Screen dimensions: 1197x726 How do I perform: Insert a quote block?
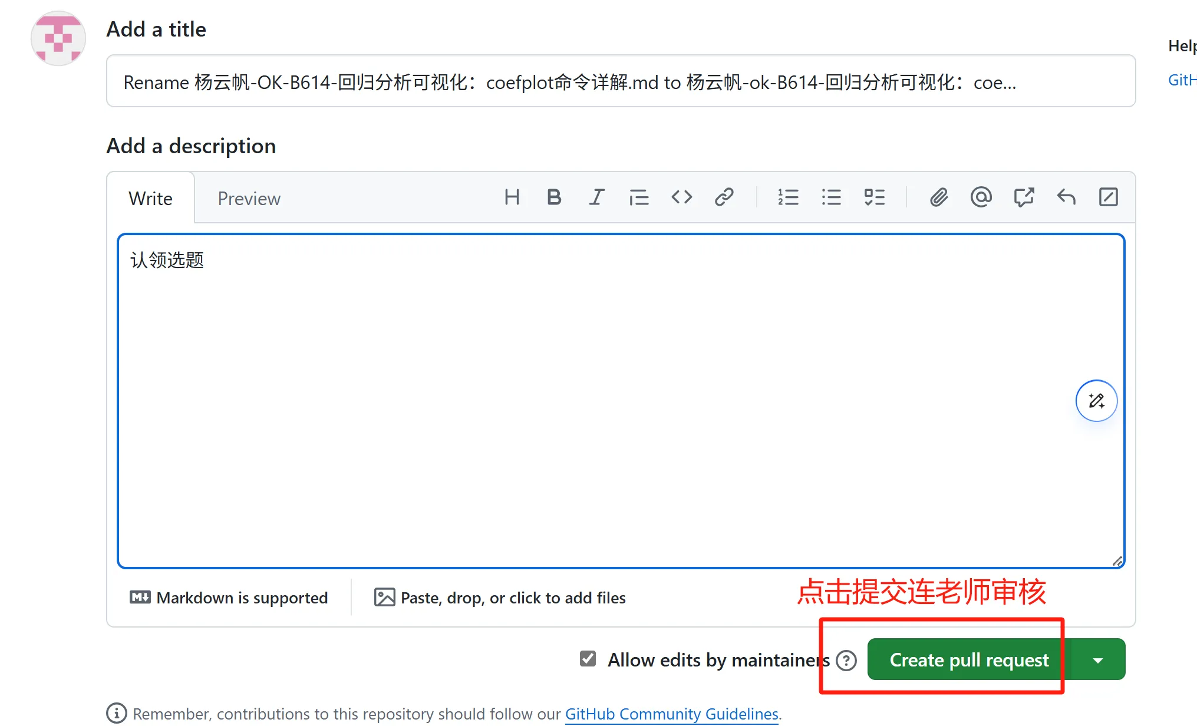(639, 197)
